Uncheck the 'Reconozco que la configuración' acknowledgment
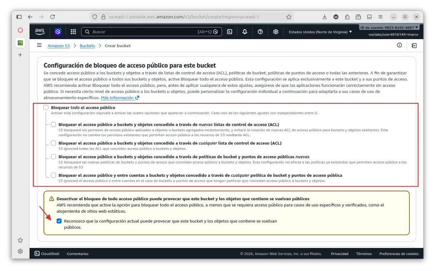Image resolution: width=435 pixels, height=271 pixels. tap(59, 221)
